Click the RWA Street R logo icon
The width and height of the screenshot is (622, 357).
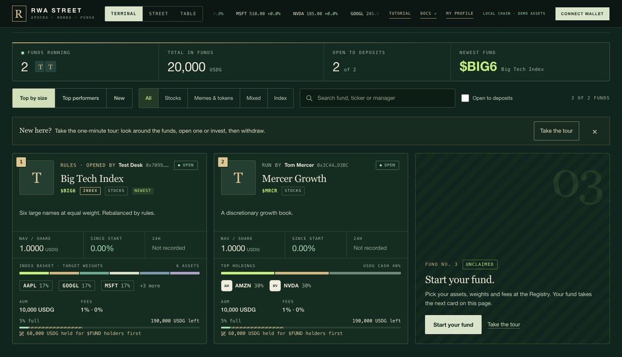(19, 13)
